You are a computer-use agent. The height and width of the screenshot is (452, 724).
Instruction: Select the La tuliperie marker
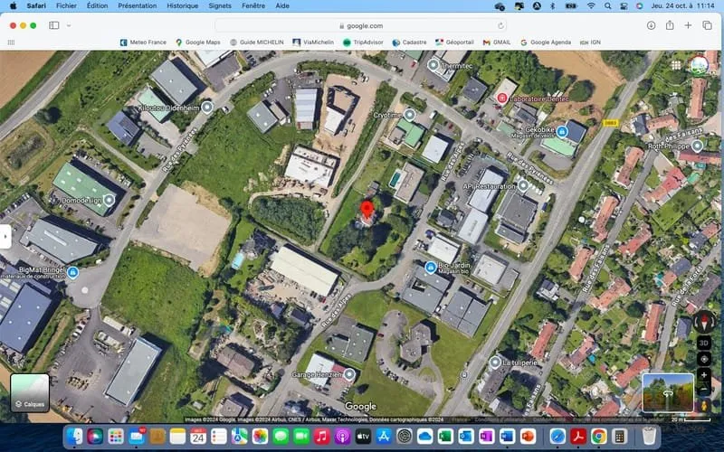(x=495, y=363)
